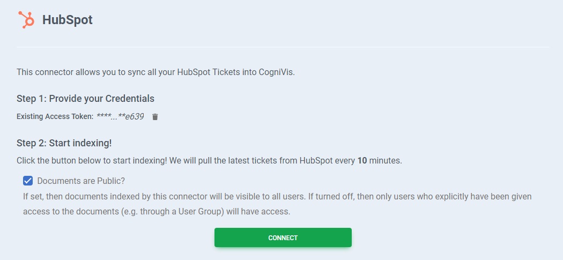Image resolution: width=563 pixels, height=260 pixels.
Task: Click the horizontal divider below the header
Action: tap(283, 47)
